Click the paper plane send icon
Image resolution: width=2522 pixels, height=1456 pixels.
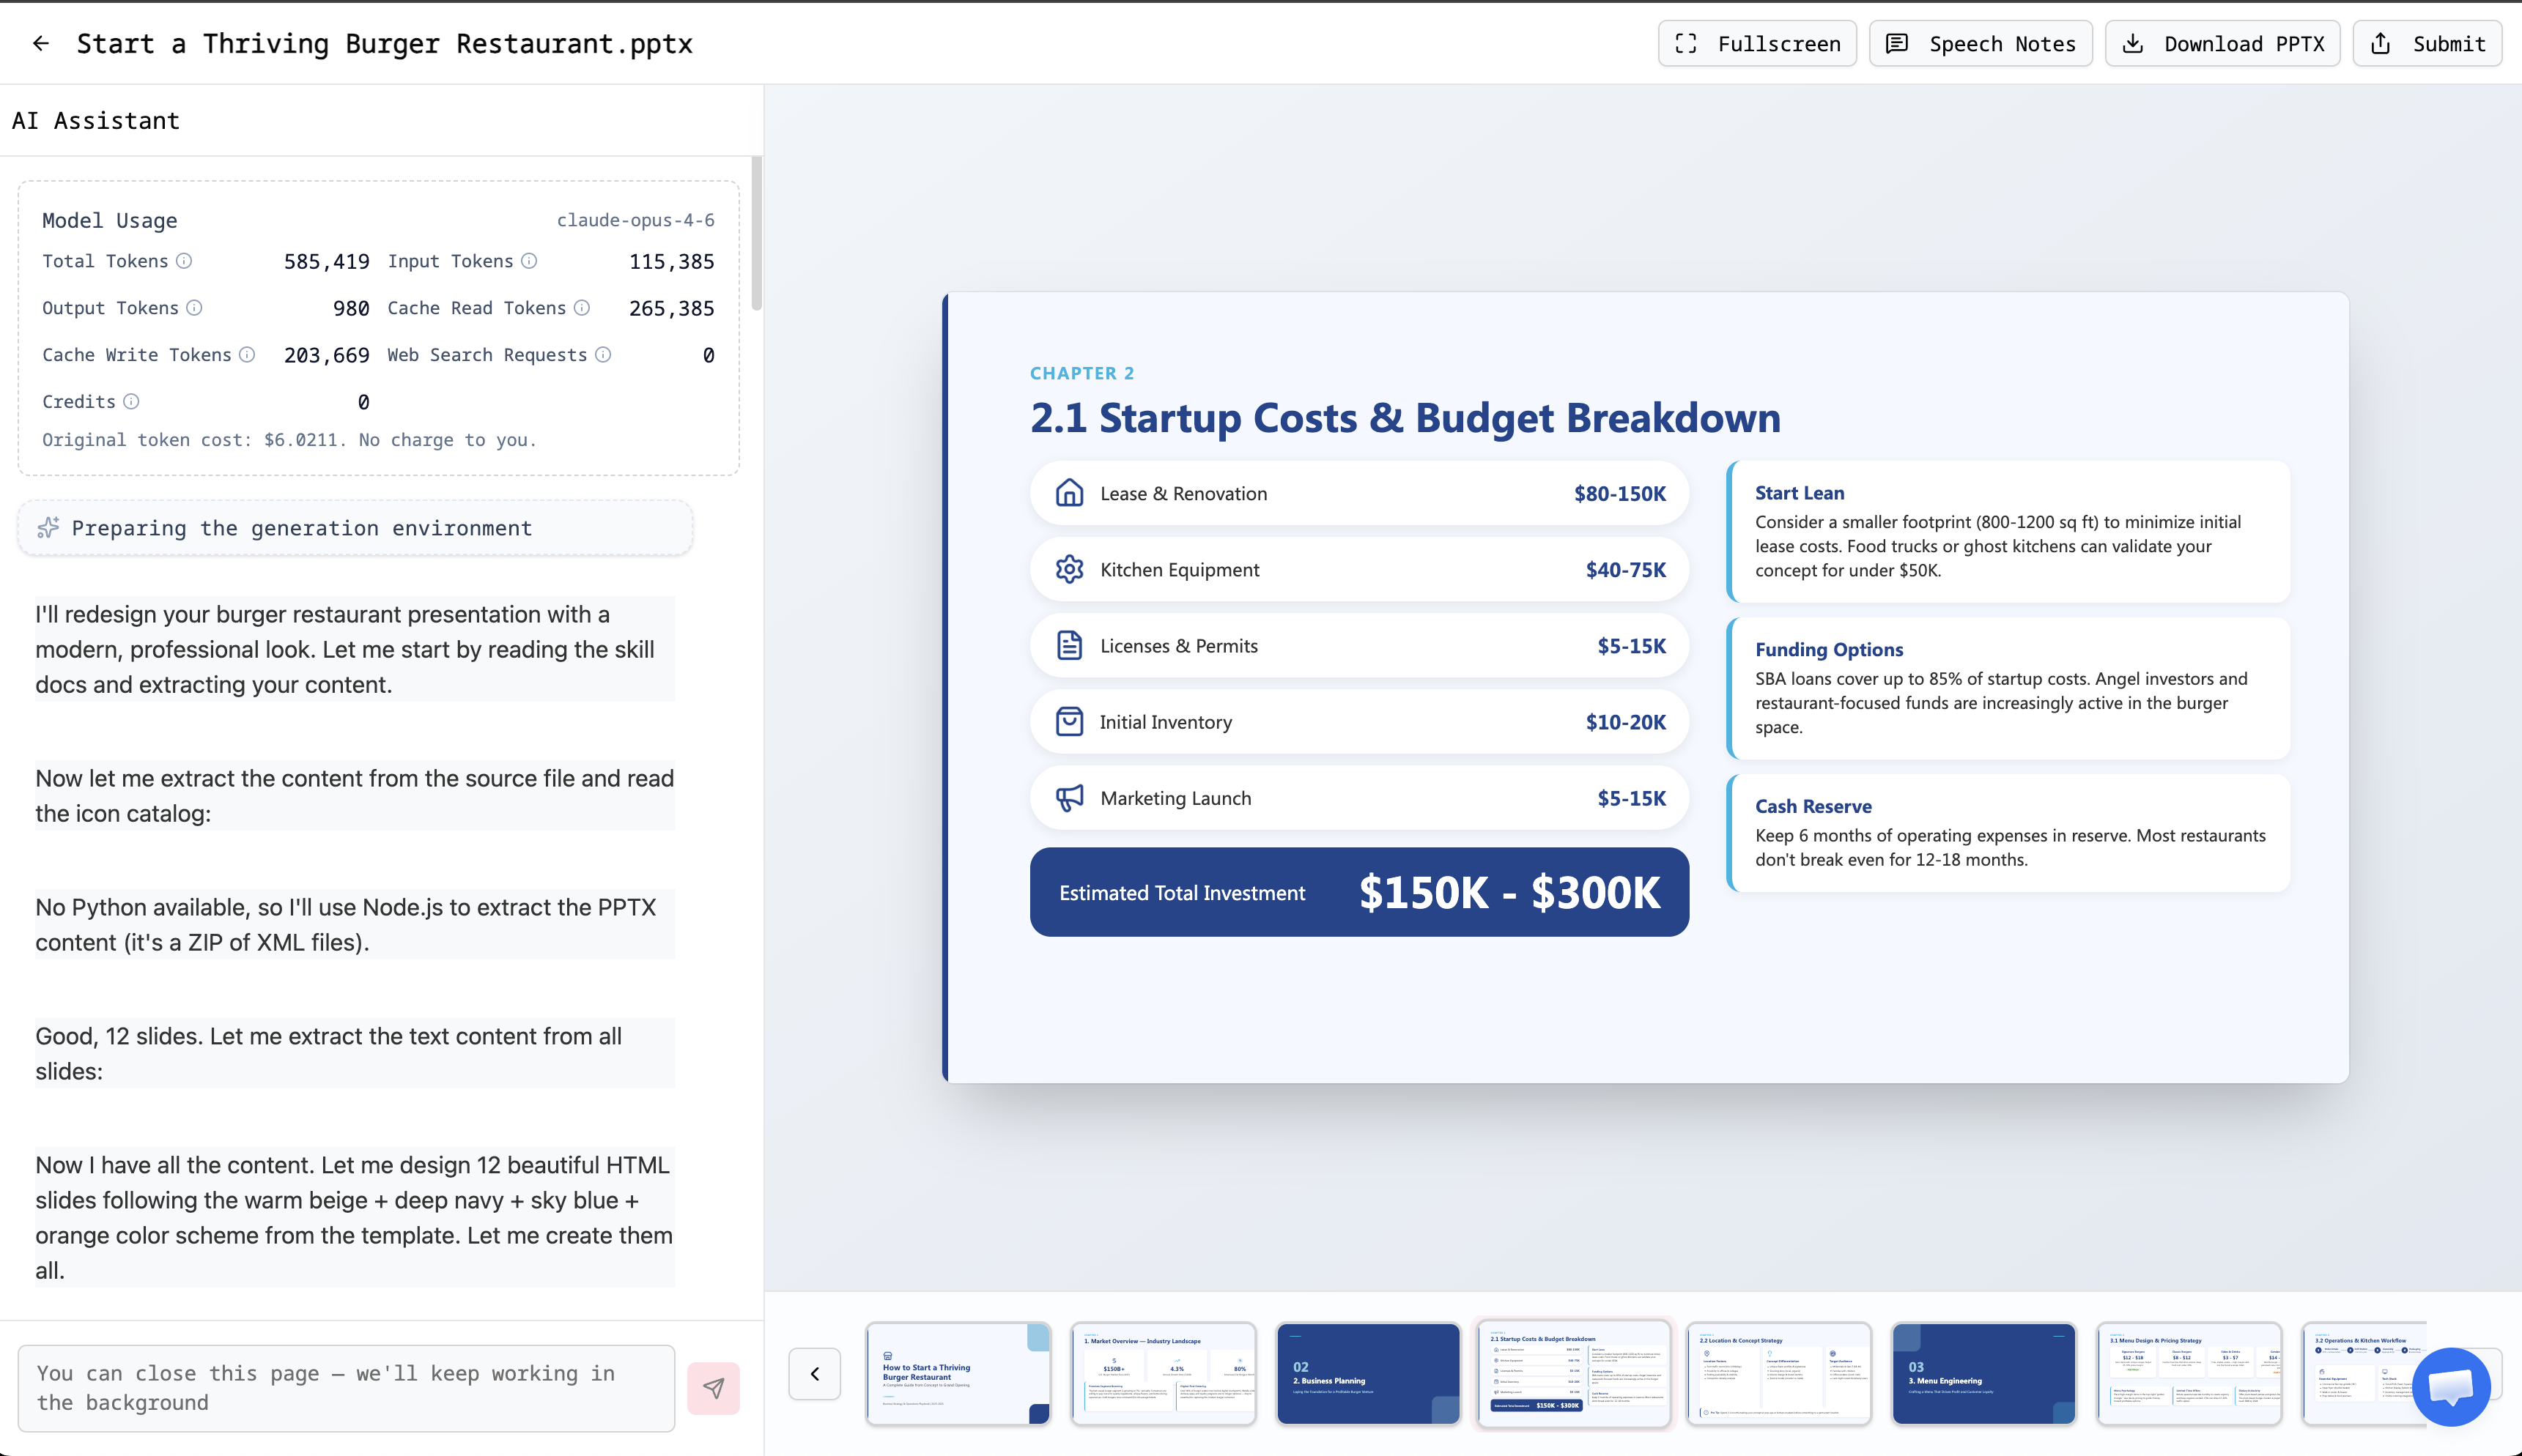(x=712, y=1388)
